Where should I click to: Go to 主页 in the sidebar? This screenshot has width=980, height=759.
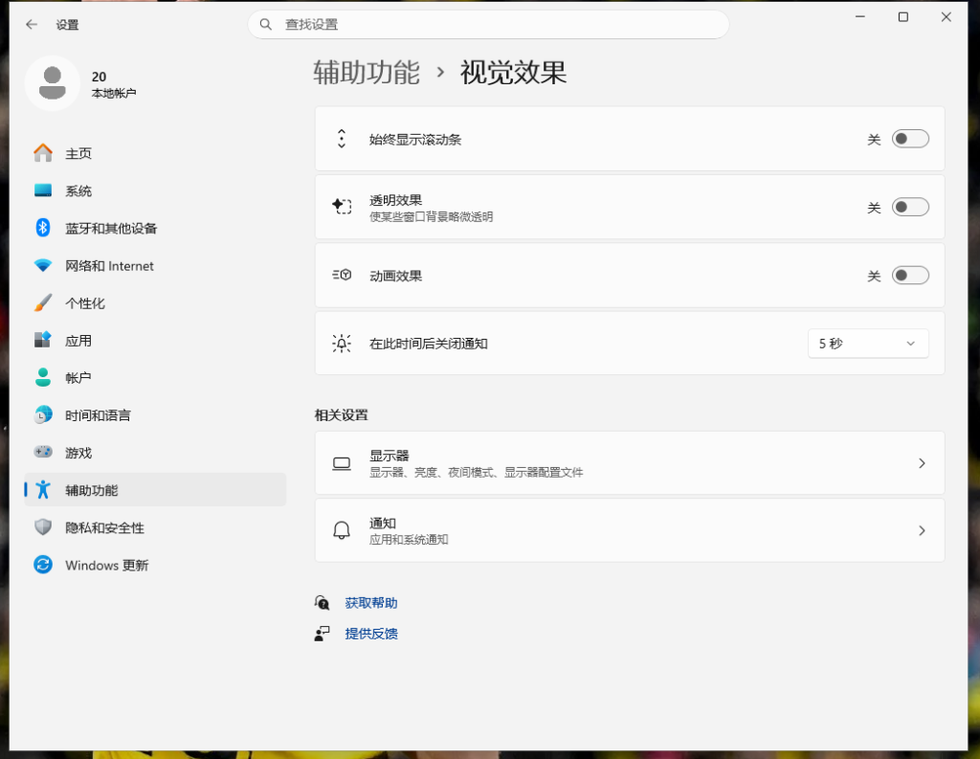tap(155, 153)
